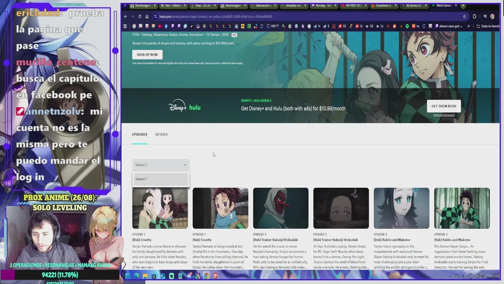504x284 pixels.
Task: Reload the Hulu page
Action: (140, 17)
